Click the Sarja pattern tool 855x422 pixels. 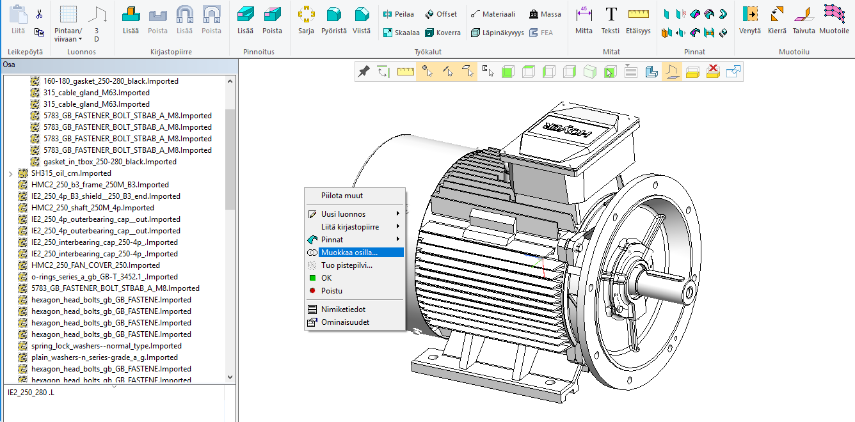(306, 20)
